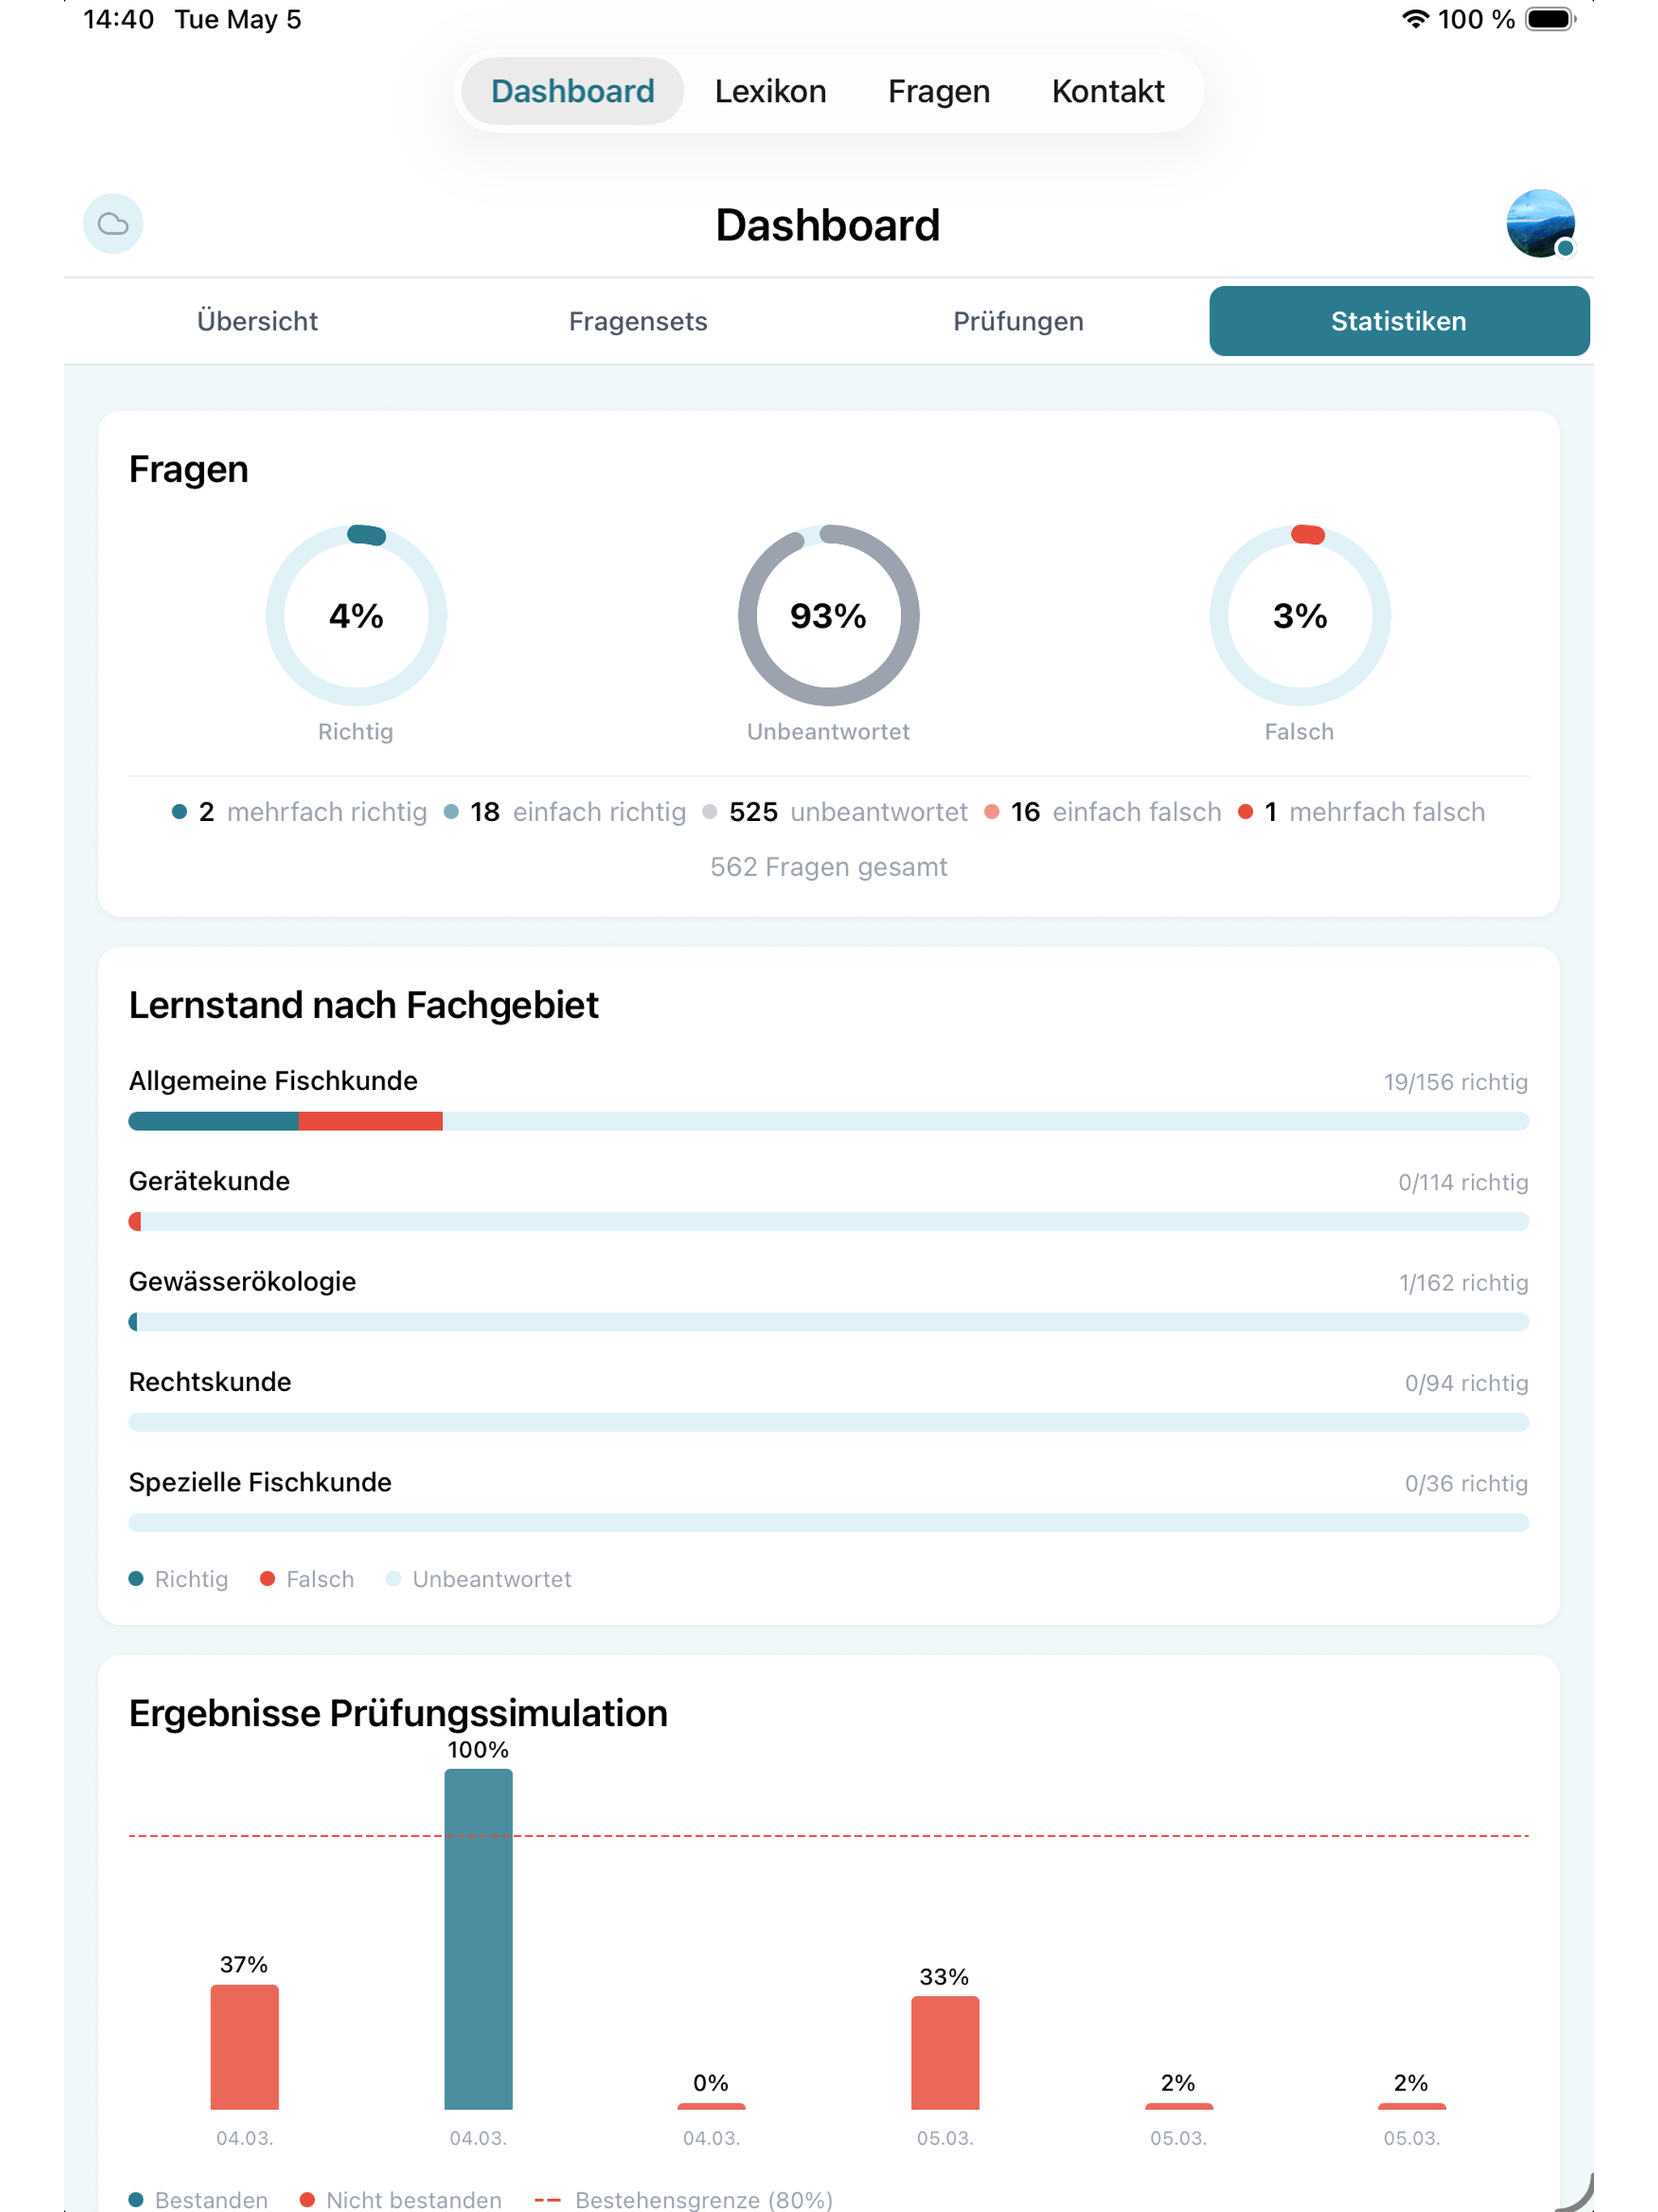Open the Fragensets tab
Image resolution: width=1658 pixels, height=2212 pixels.
click(x=638, y=321)
